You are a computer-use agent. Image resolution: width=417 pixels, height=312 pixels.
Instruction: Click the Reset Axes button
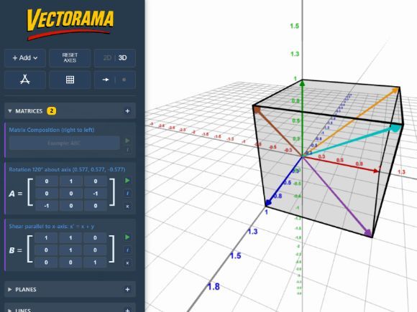70,58
